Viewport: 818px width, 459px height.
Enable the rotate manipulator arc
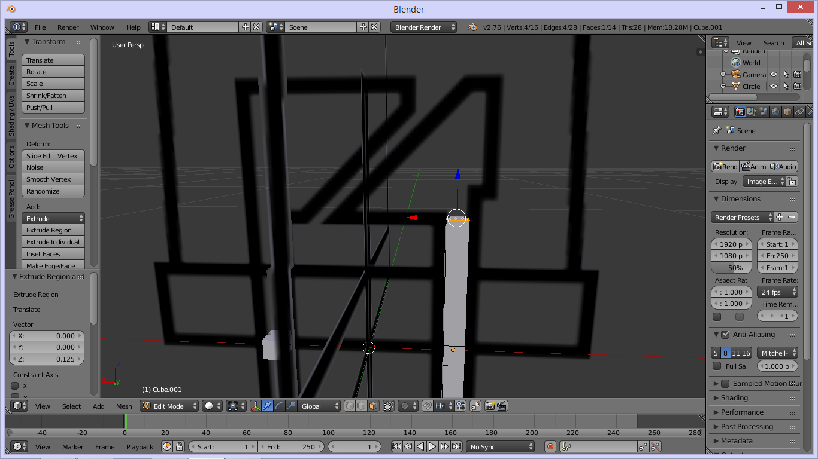(x=280, y=406)
